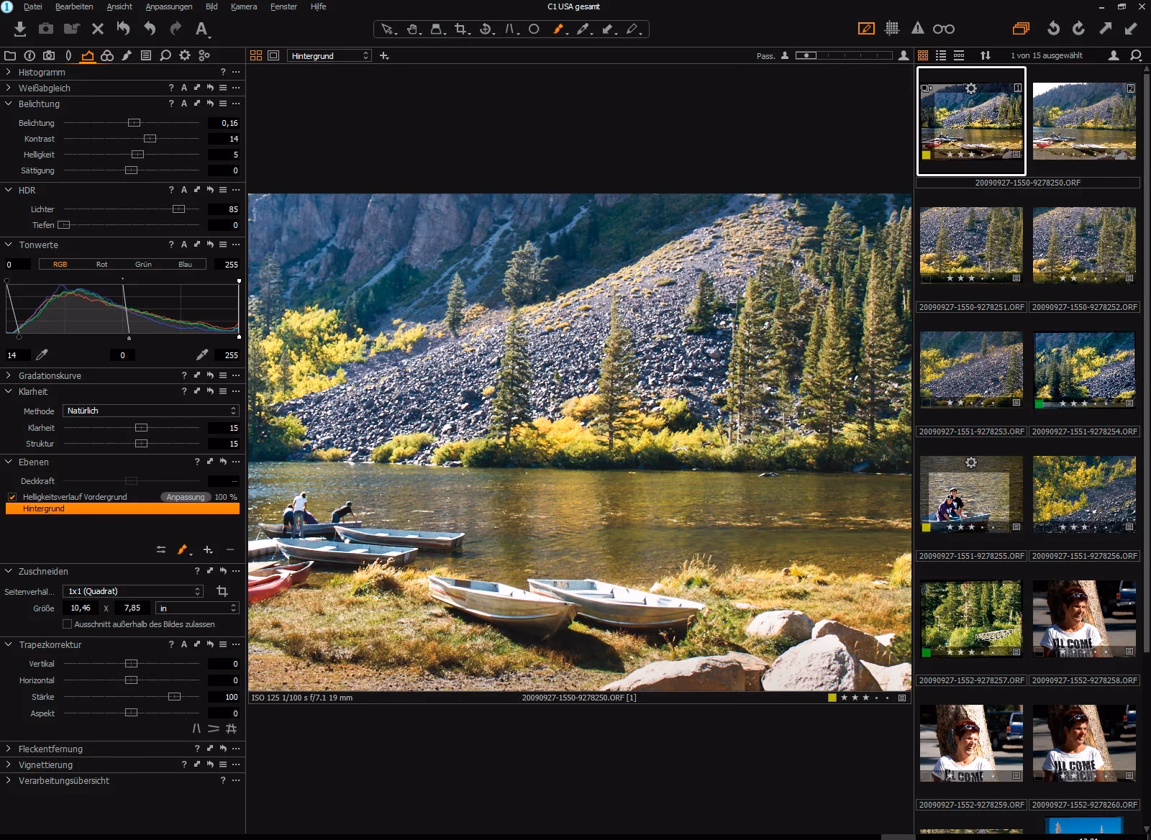Select thumbnail 20090927-1551-9278253.ORF in the browser
Image resolution: width=1151 pixels, height=840 pixels.
point(970,369)
